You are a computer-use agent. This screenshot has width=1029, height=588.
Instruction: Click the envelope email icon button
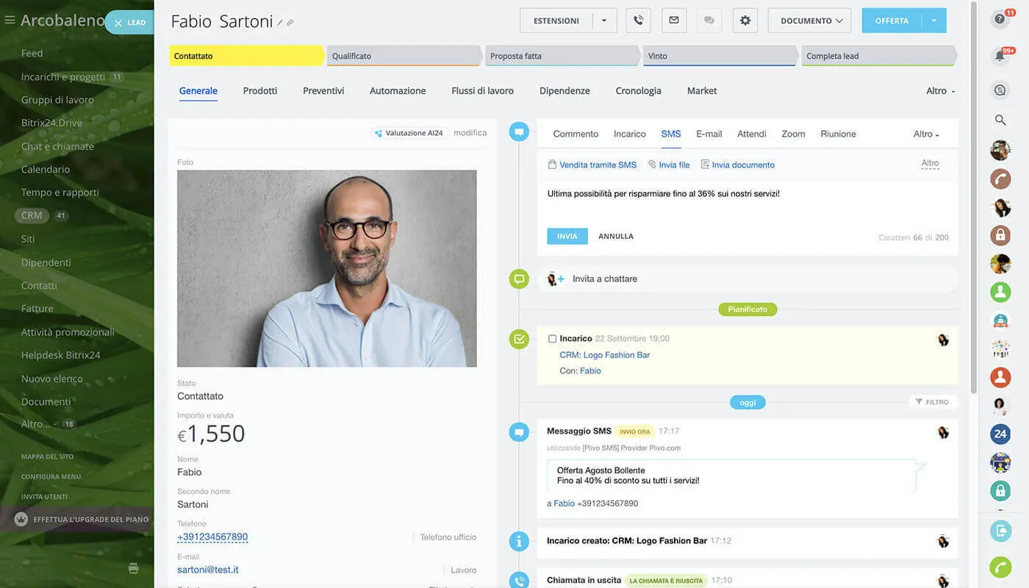point(674,21)
